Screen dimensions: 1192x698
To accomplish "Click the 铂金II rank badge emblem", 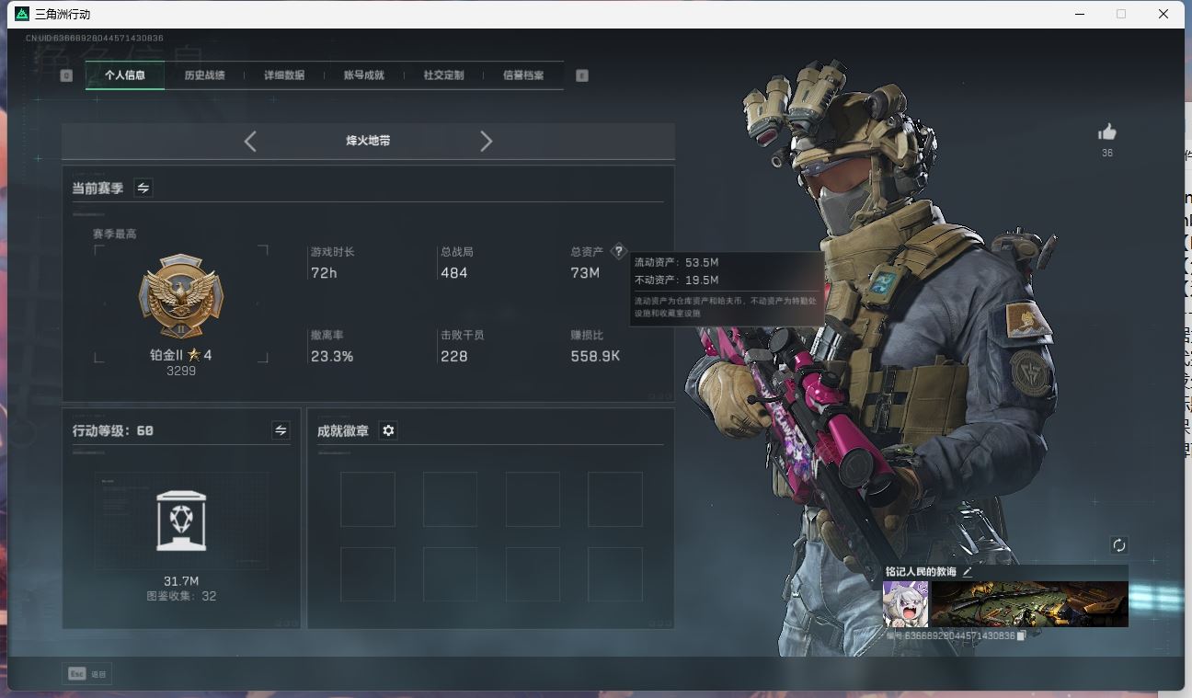I will click(x=181, y=297).
